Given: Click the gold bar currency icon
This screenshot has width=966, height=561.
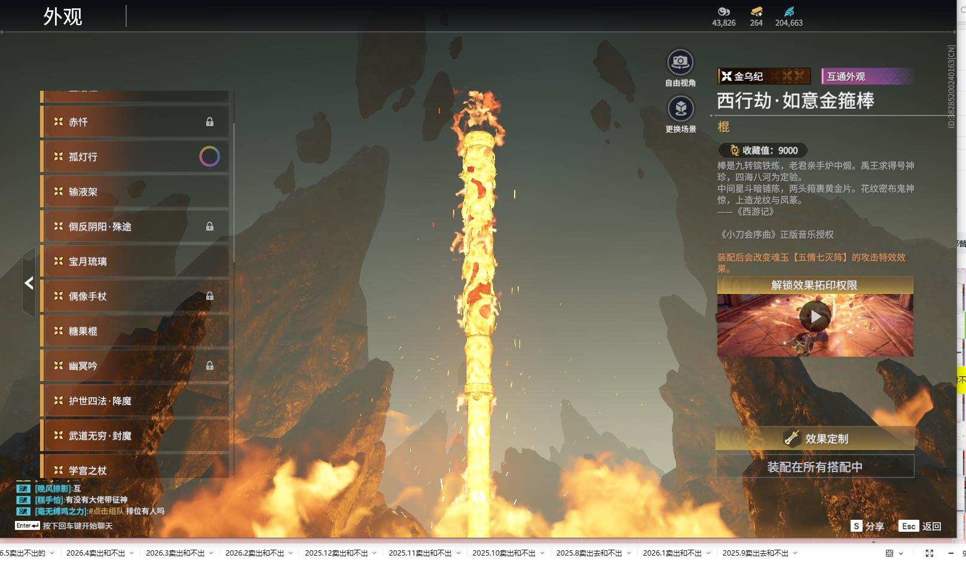Looking at the screenshot, I should click(756, 11).
